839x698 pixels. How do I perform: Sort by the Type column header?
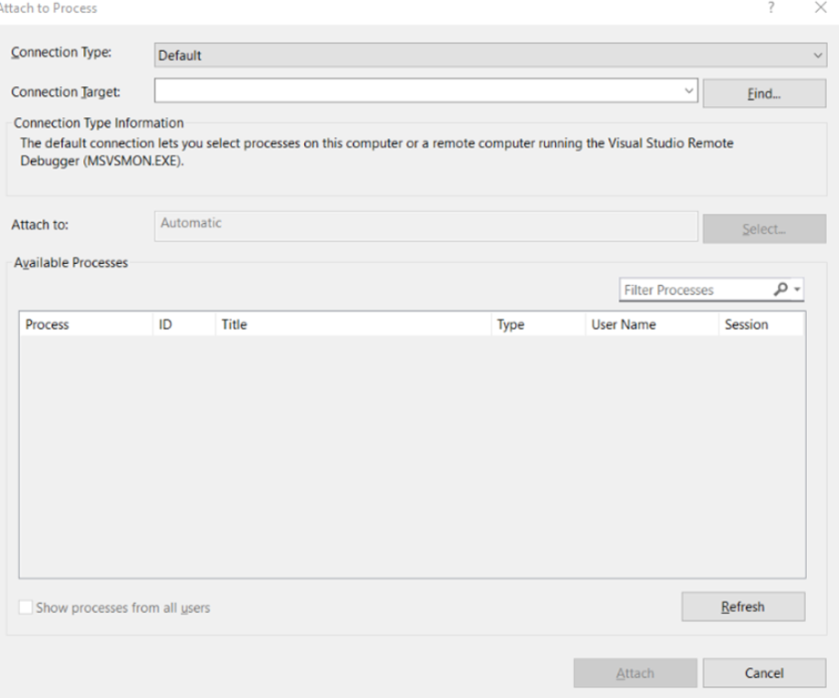click(539, 324)
